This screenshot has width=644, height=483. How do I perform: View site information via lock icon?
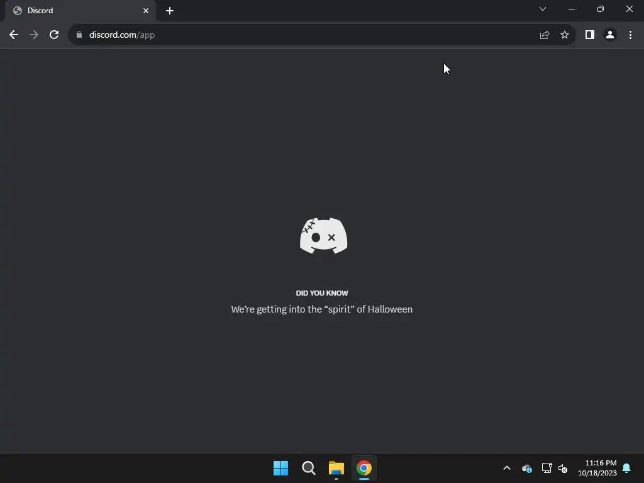pyautogui.click(x=79, y=35)
